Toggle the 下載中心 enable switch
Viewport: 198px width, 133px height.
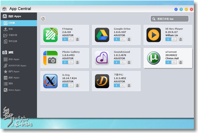coord(119,85)
